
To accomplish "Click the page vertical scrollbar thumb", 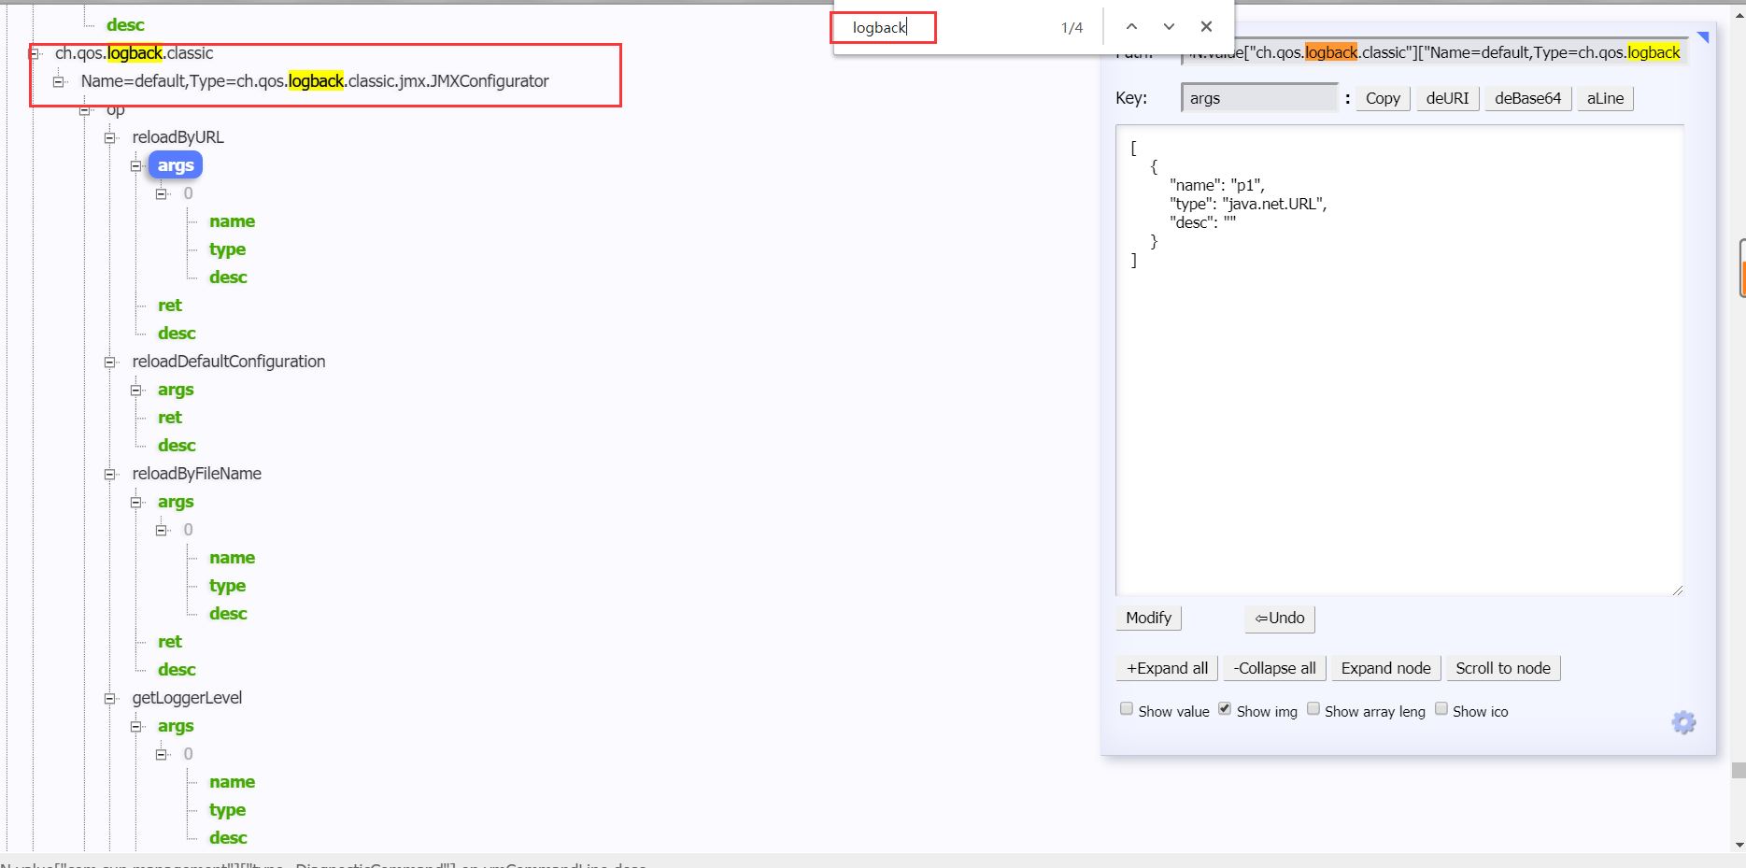I will [x=1738, y=771].
